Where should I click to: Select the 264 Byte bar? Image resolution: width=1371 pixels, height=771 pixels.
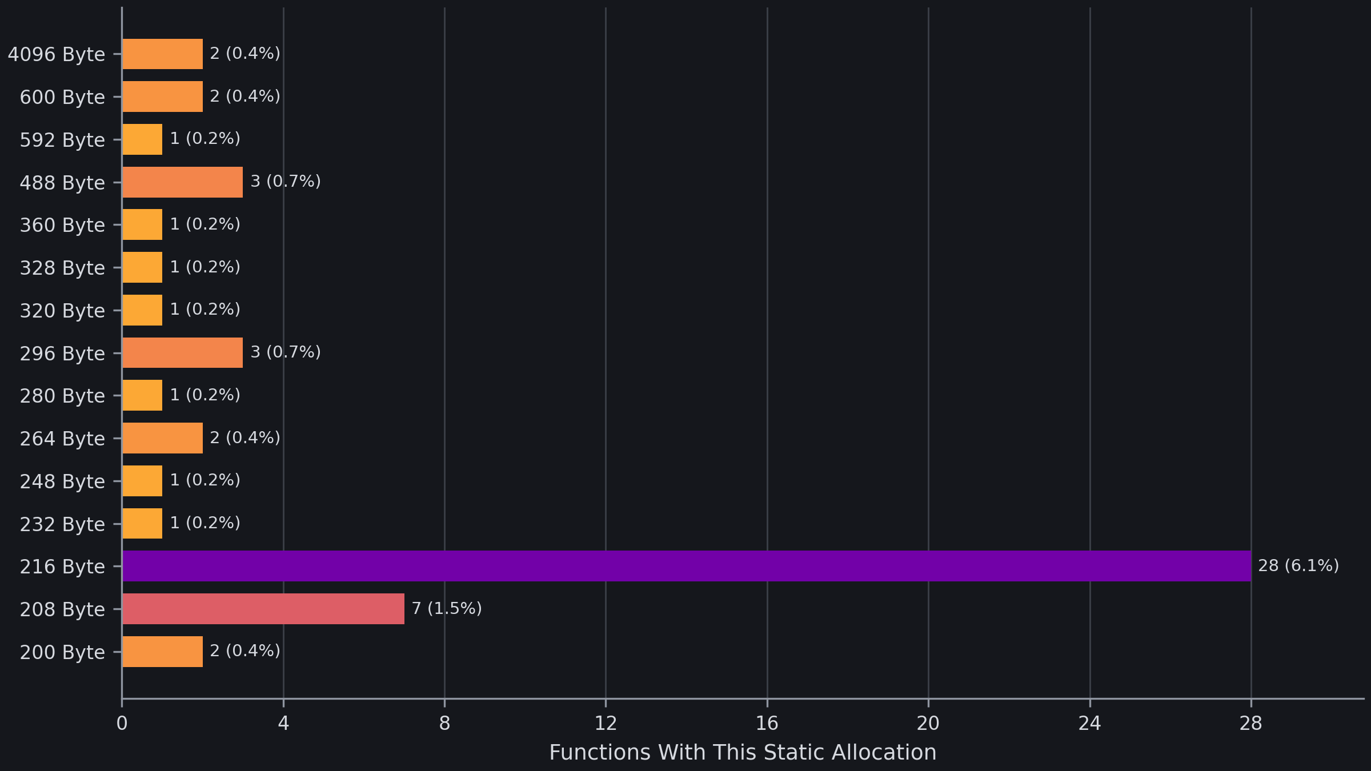(162, 438)
